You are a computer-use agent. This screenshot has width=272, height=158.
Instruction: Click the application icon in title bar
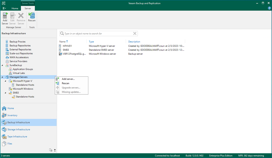pos(4,3)
